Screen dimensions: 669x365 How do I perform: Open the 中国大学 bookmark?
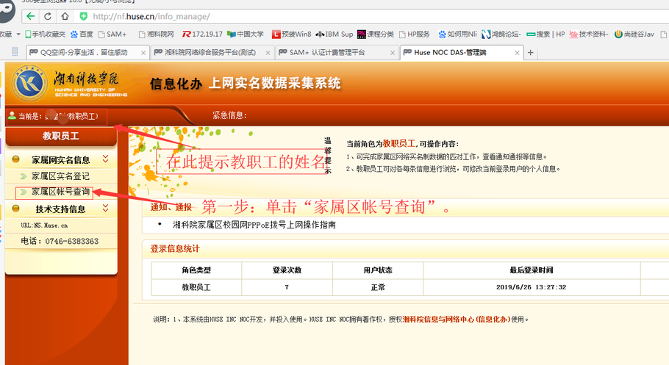coord(246,34)
